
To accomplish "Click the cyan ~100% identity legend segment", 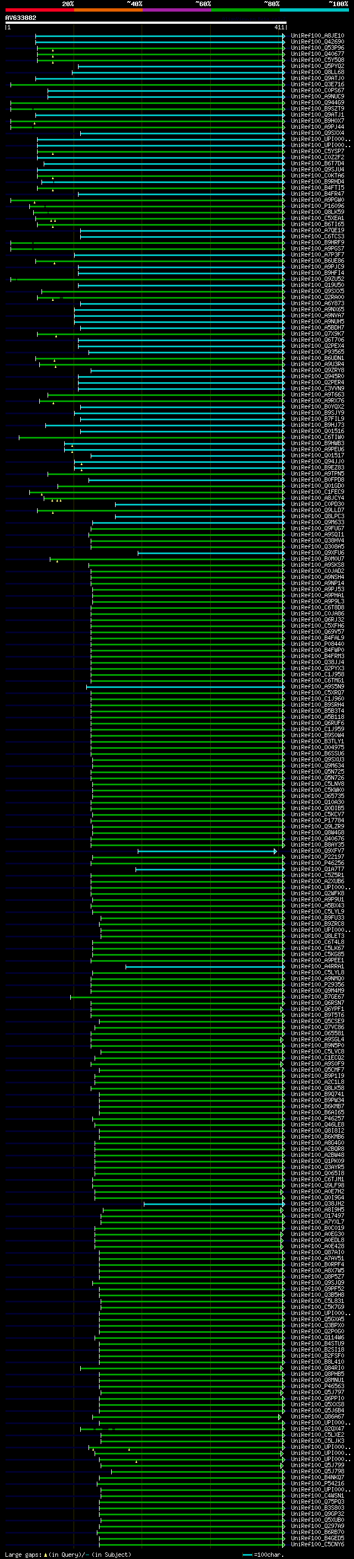I will point(314,10).
